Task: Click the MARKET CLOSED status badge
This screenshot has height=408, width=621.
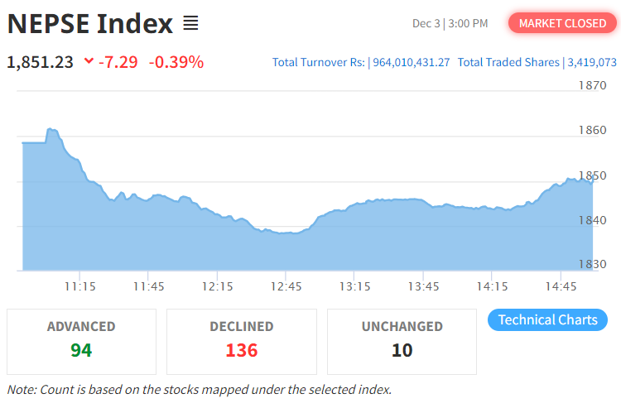Action: pyautogui.click(x=562, y=23)
